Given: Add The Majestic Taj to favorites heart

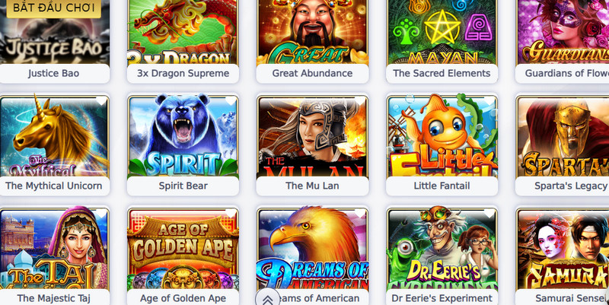Looking at the screenshot, I should click(101, 214).
